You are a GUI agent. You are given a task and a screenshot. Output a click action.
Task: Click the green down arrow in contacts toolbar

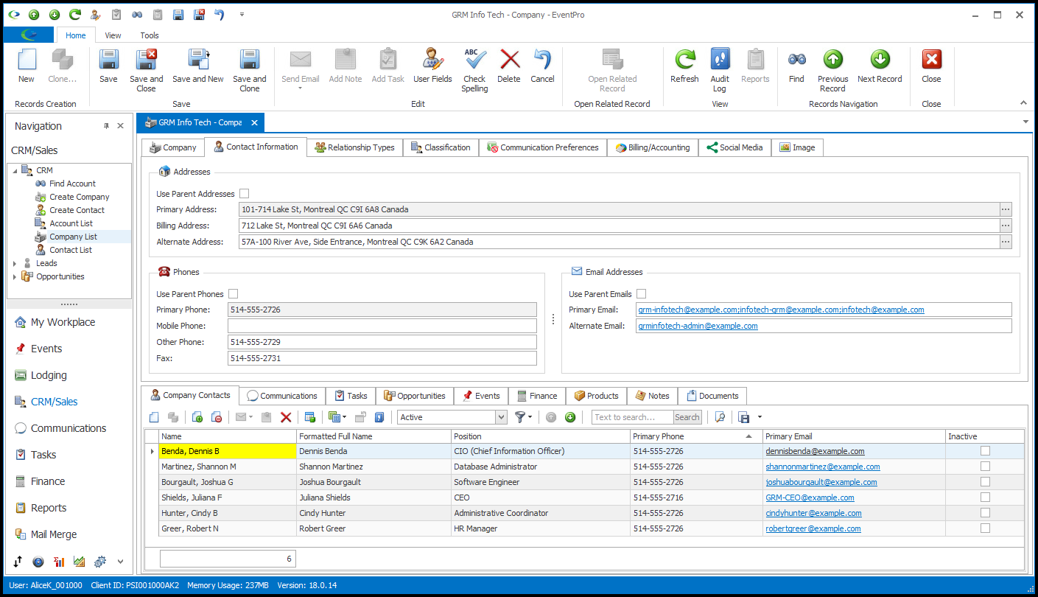click(570, 417)
